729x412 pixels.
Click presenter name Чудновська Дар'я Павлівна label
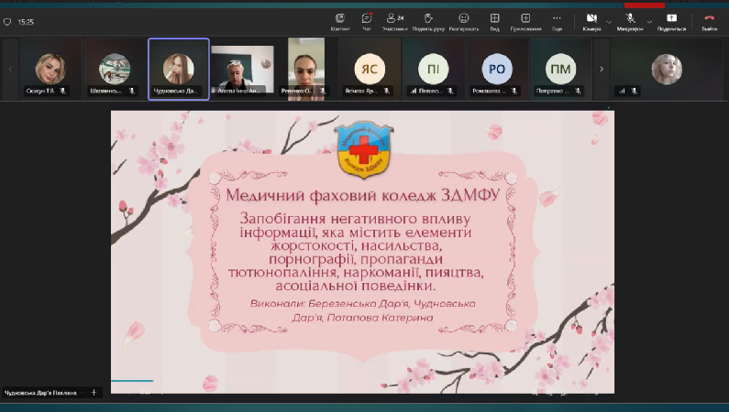40,393
